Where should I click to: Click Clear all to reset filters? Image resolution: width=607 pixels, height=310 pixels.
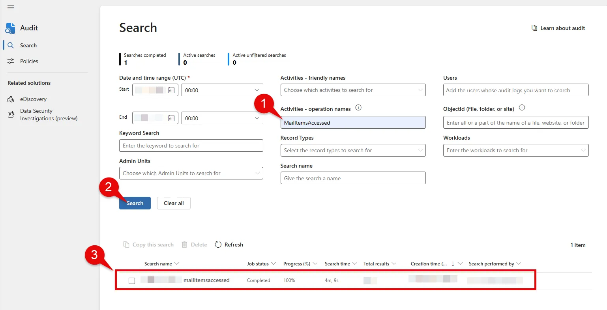(x=174, y=203)
